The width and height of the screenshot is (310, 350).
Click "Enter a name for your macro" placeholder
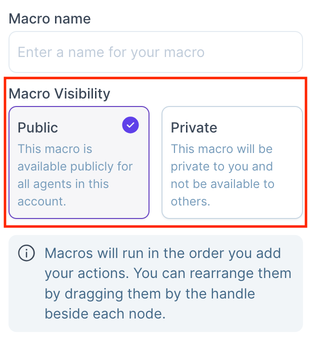pos(111,52)
